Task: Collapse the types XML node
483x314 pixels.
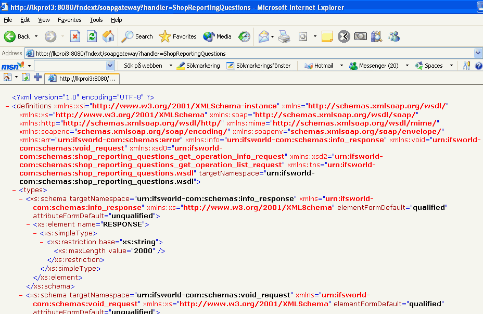Action: click(15, 191)
